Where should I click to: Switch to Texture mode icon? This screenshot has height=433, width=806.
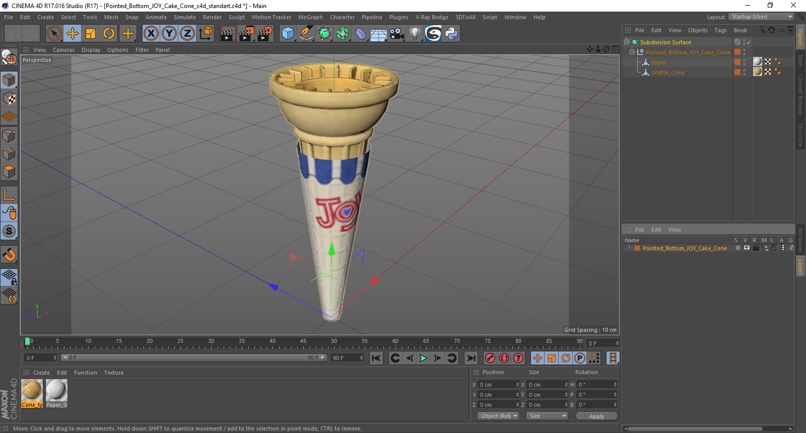pyautogui.click(x=9, y=99)
